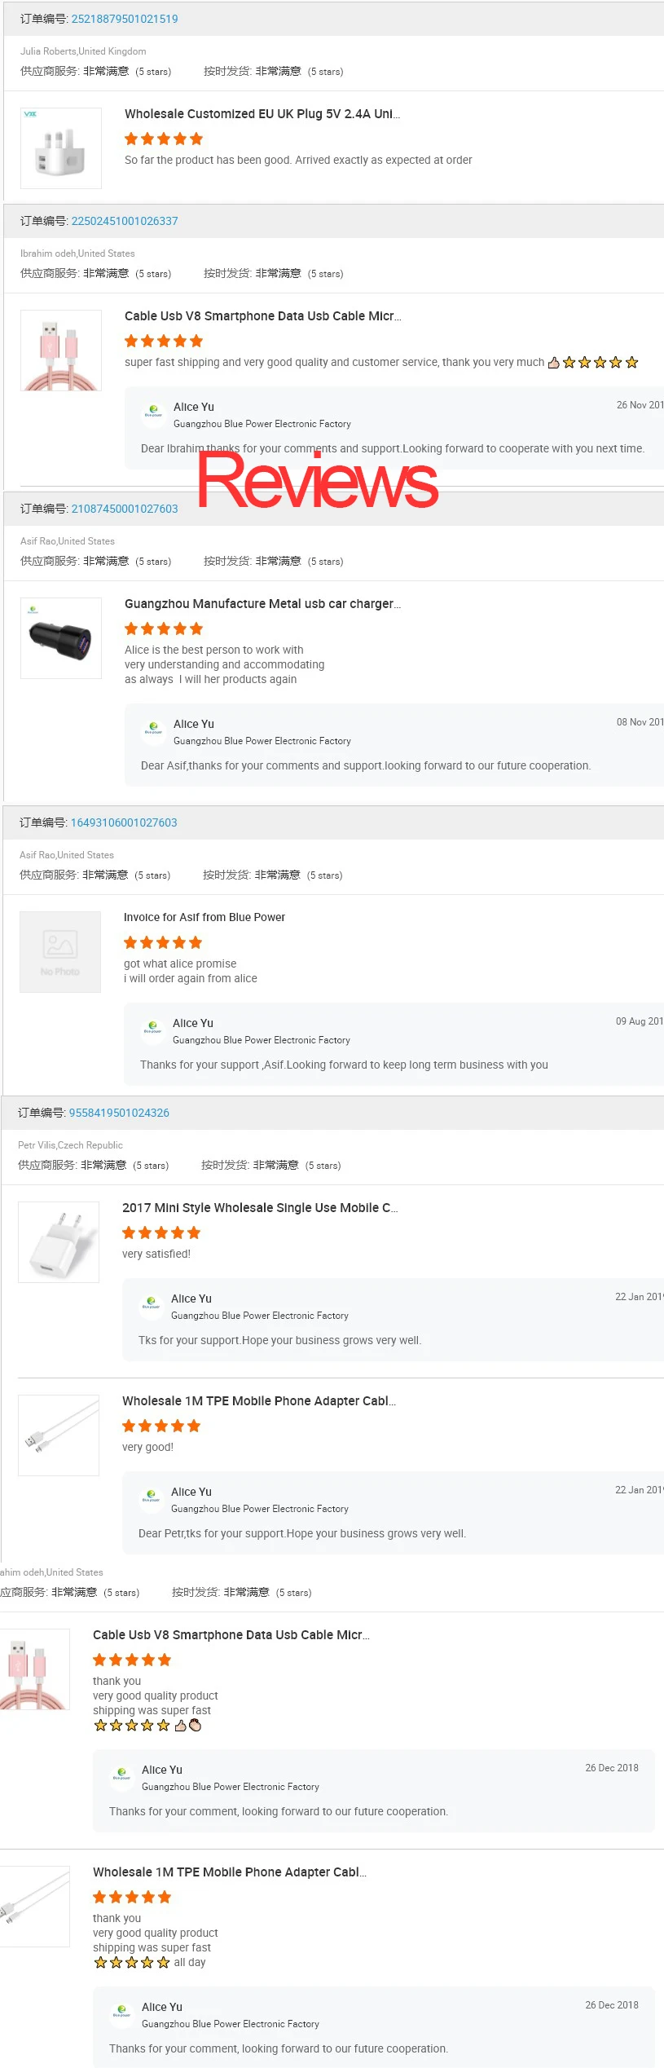This screenshot has height=2068, width=664.
Task: Open 'Invoice for Asif from Blue Power' title
Action: tap(204, 917)
